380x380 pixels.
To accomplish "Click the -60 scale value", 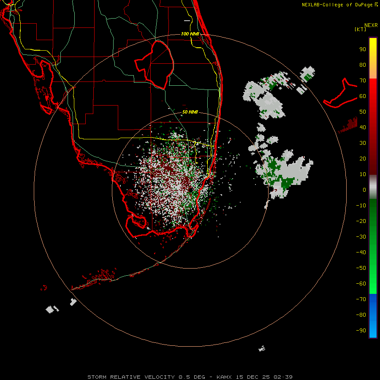I will click(361, 284).
